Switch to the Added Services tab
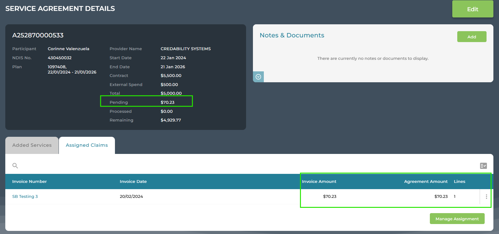The image size is (499, 234). click(x=32, y=145)
